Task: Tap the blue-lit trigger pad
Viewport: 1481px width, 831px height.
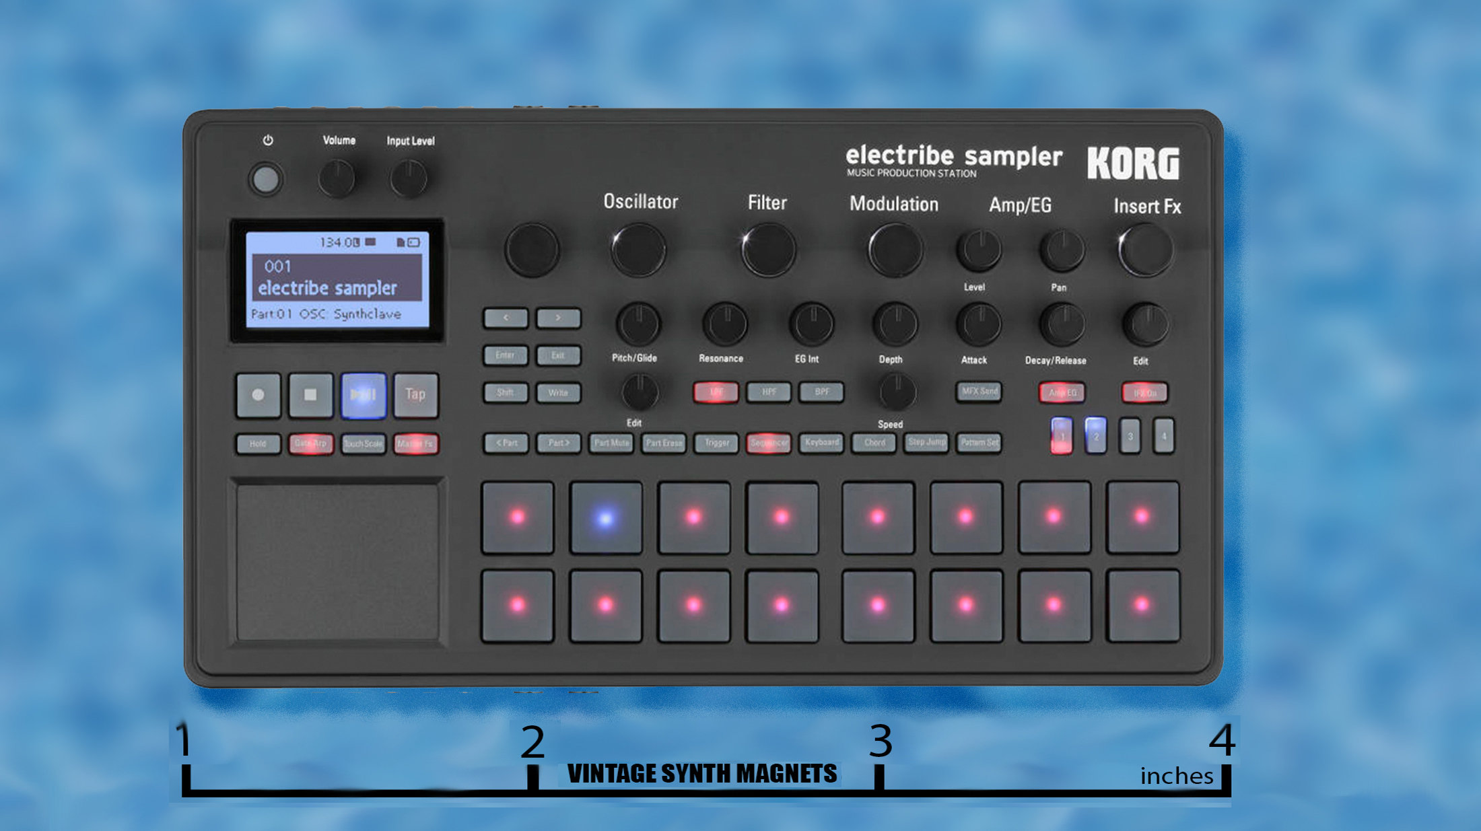Action: click(606, 518)
